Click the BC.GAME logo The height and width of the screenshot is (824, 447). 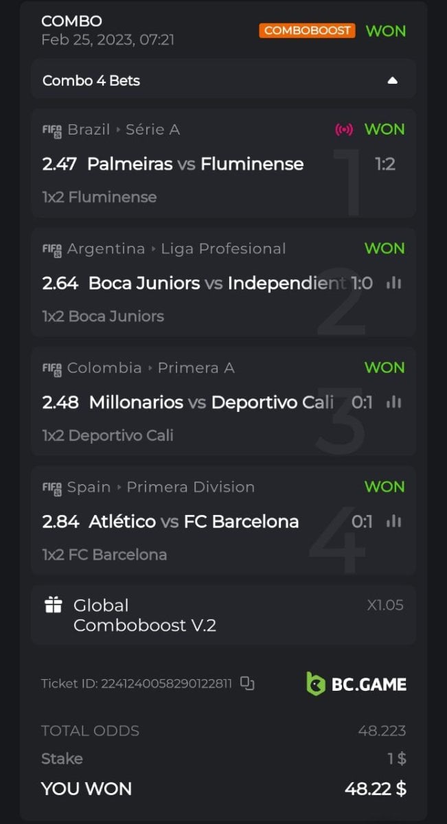(x=356, y=684)
